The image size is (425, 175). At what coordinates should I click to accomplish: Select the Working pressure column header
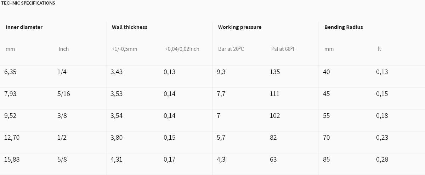240,27
